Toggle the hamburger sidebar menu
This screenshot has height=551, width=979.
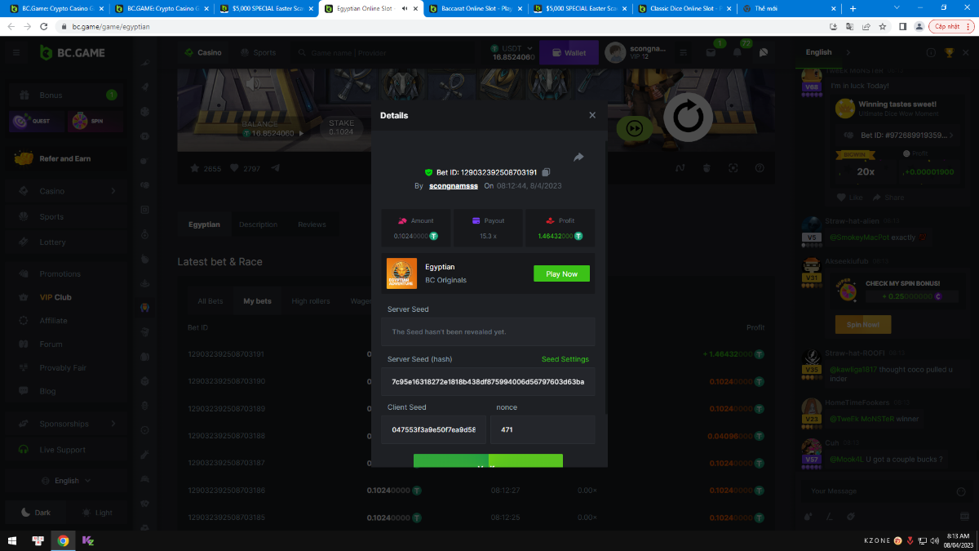[x=16, y=52]
